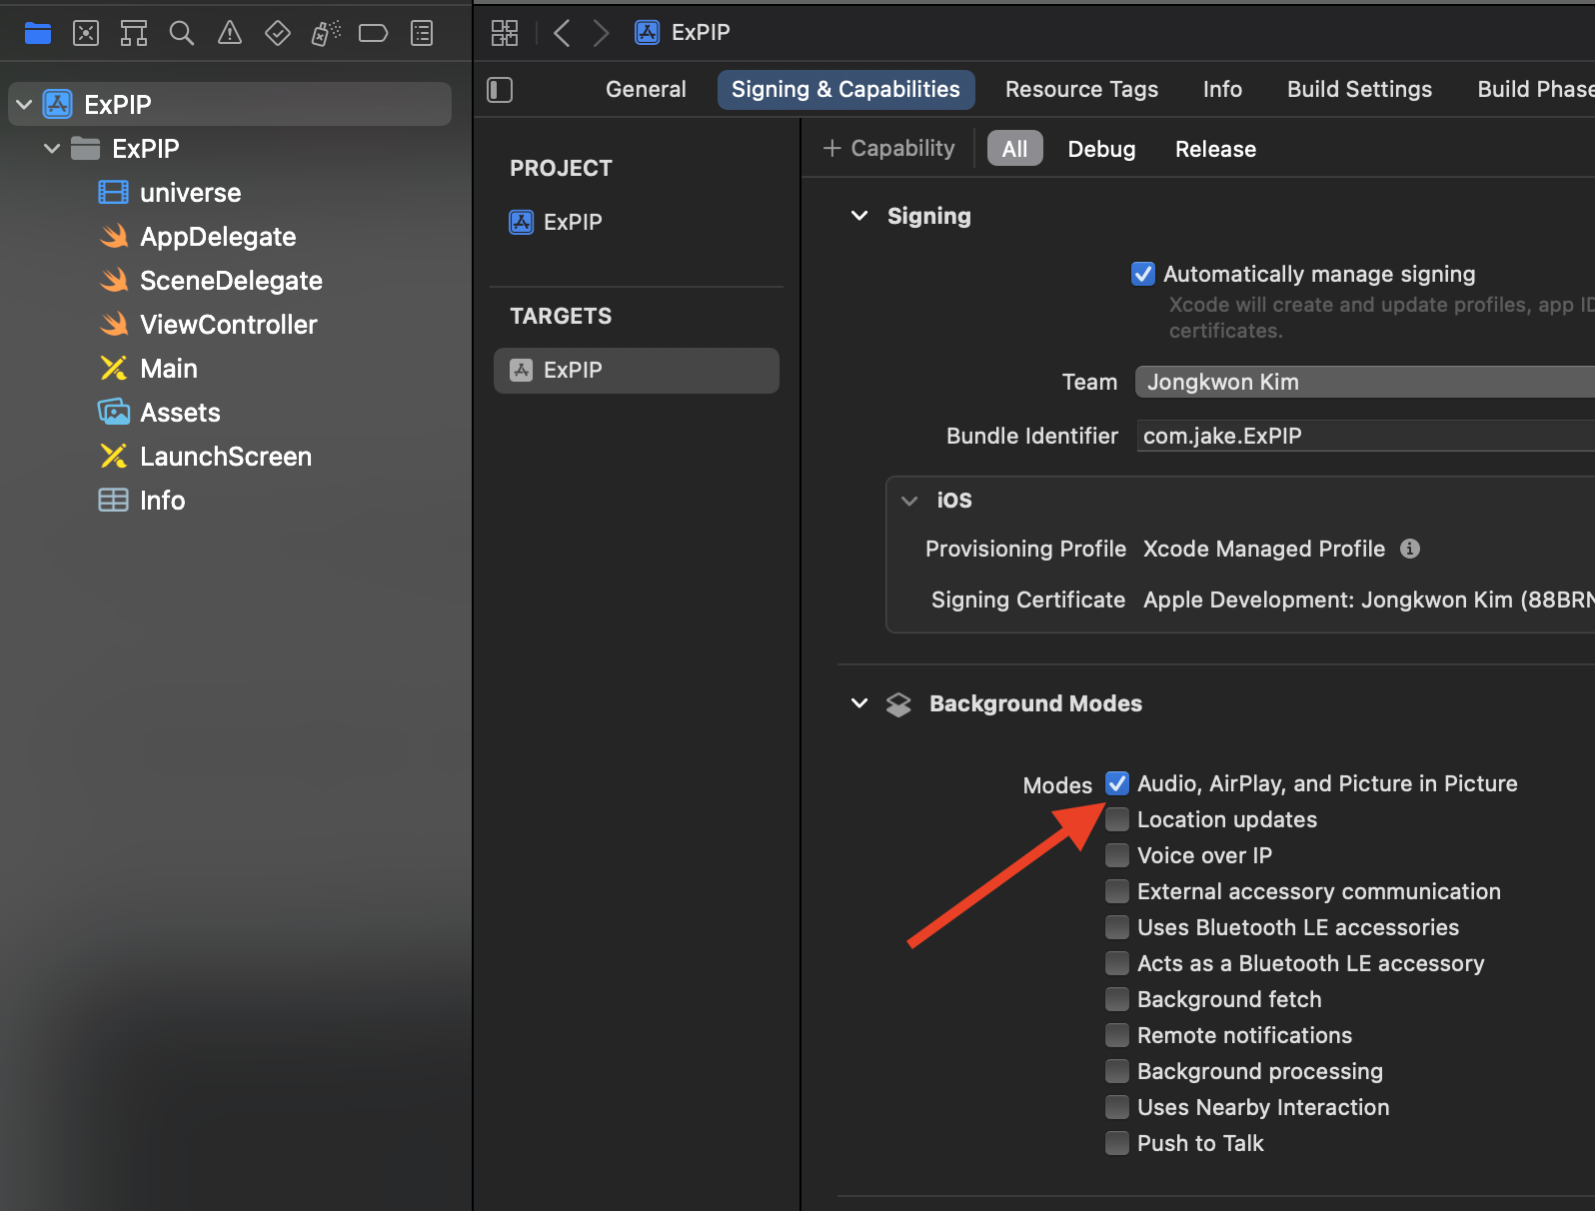Select Signing & Capabilities tab
Screen dimensions: 1595x1211
(845, 90)
